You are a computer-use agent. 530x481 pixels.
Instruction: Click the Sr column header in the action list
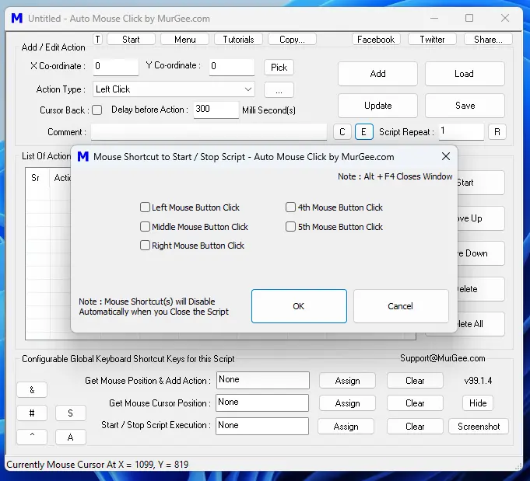coord(36,177)
